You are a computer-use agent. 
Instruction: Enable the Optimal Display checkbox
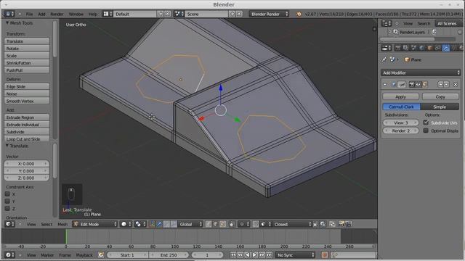pos(426,130)
